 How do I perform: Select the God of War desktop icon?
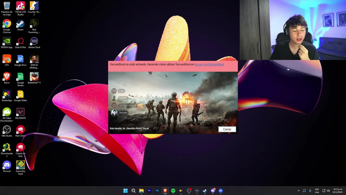pos(21,43)
